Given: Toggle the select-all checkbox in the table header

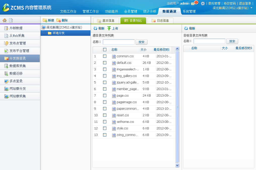Looking at the screenshot, I should click(x=105, y=50).
